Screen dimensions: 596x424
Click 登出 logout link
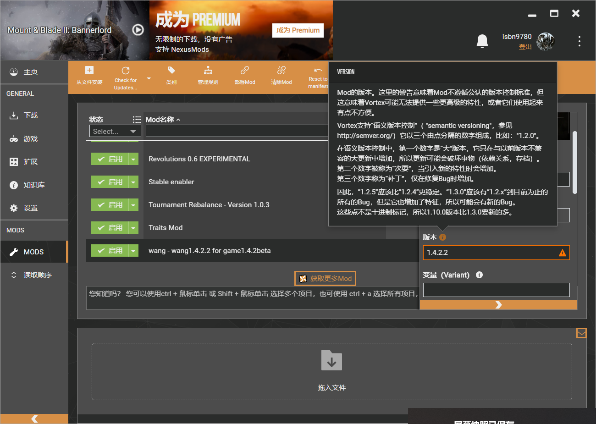[x=525, y=47]
